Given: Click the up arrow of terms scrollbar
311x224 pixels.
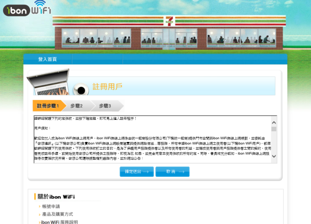Looking at the screenshot, I should pos(274,122).
